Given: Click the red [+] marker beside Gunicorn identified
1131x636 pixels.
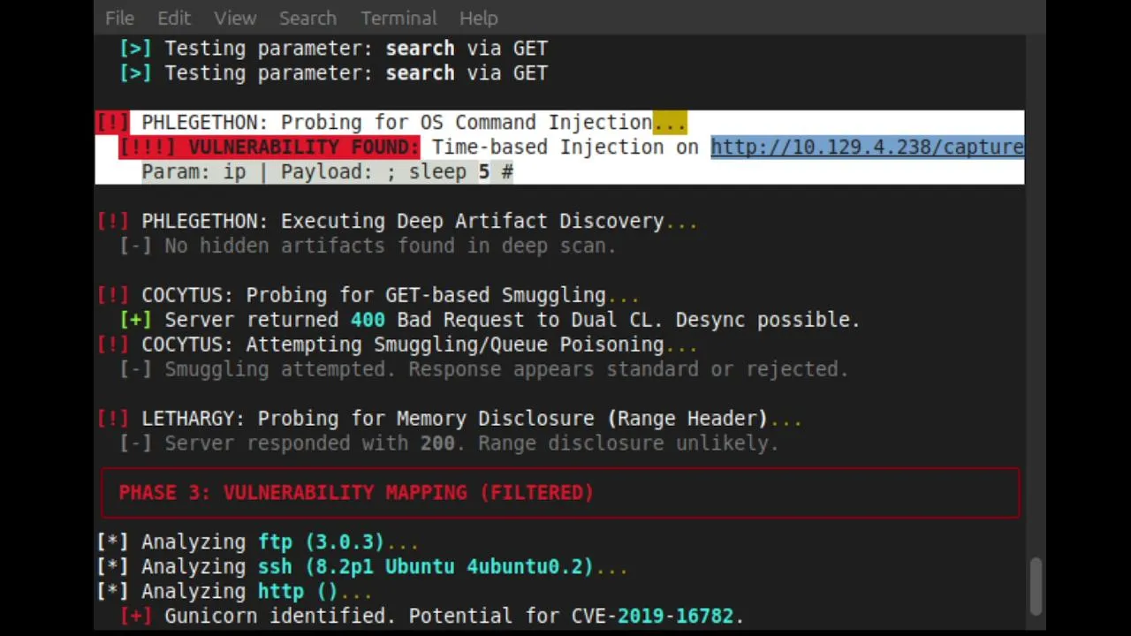Looking at the screenshot, I should 135,616.
